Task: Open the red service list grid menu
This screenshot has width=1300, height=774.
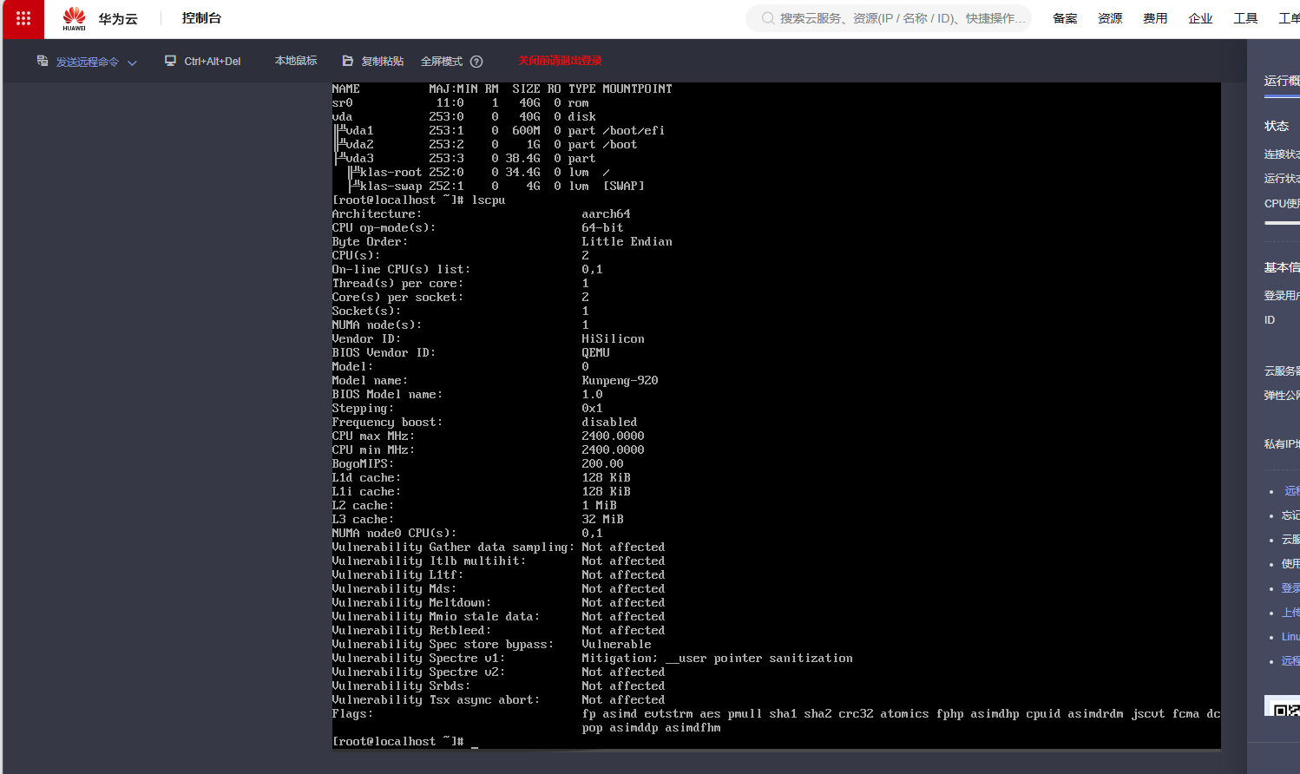Action: [23, 18]
